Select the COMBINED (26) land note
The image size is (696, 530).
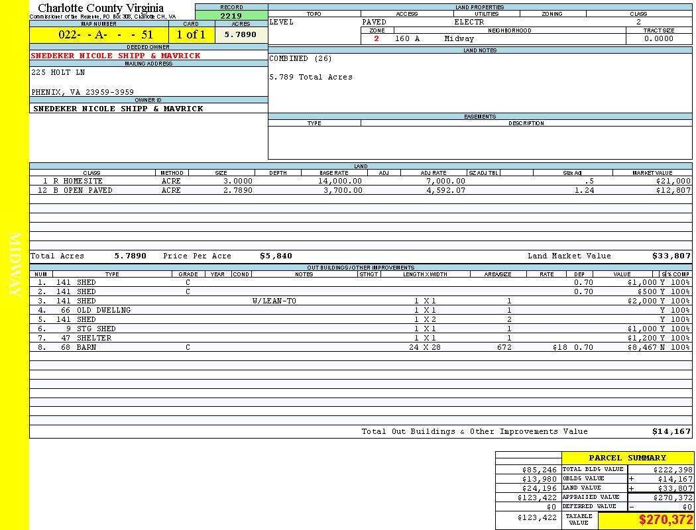tap(300, 59)
